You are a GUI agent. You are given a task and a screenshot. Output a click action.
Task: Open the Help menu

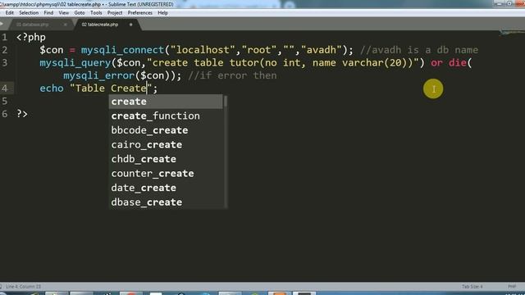click(x=162, y=13)
